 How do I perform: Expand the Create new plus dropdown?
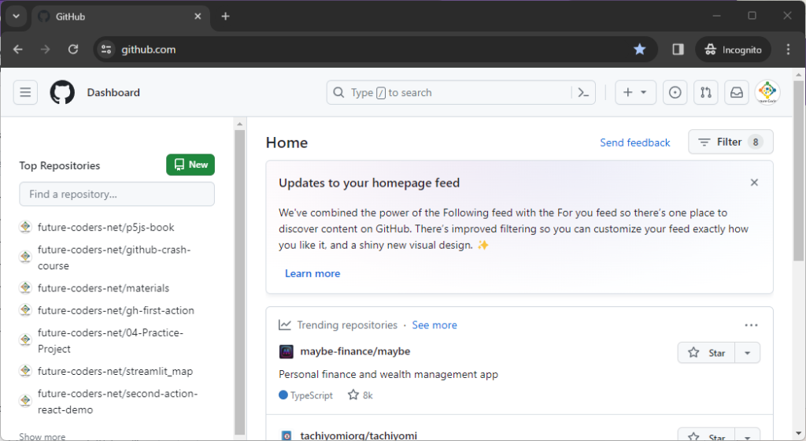coord(635,92)
